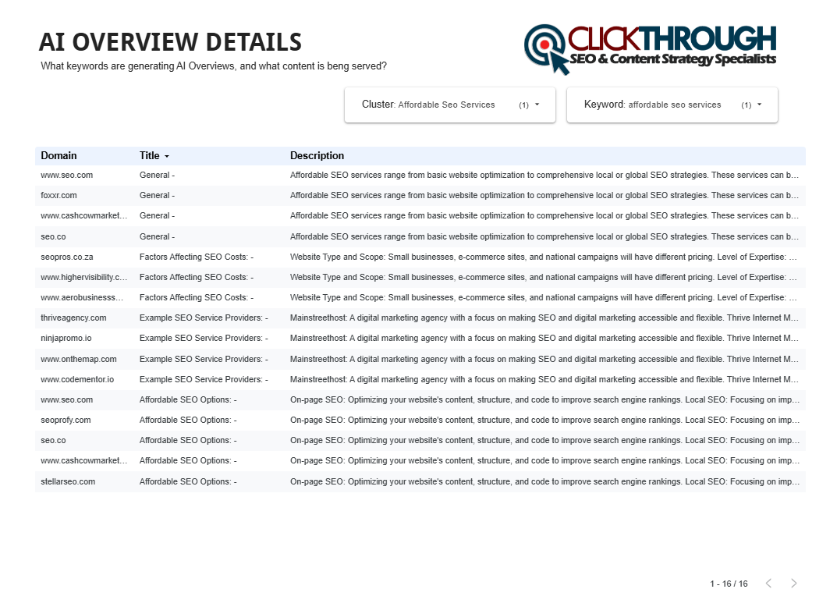Select the seopros.co.za domain cell
Viewport: 837px width, 614px height.
point(67,257)
